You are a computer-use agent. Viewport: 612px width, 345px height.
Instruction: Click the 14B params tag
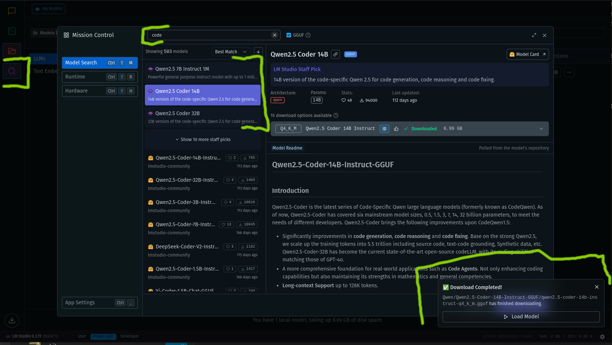[x=317, y=100]
